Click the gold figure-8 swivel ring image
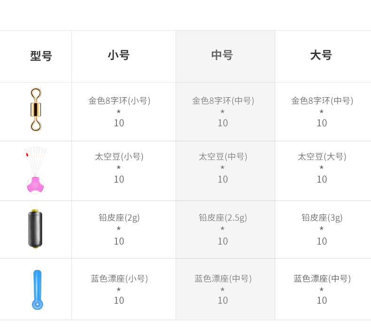The height and width of the screenshot is (330, 371). (x=36, y=109)
